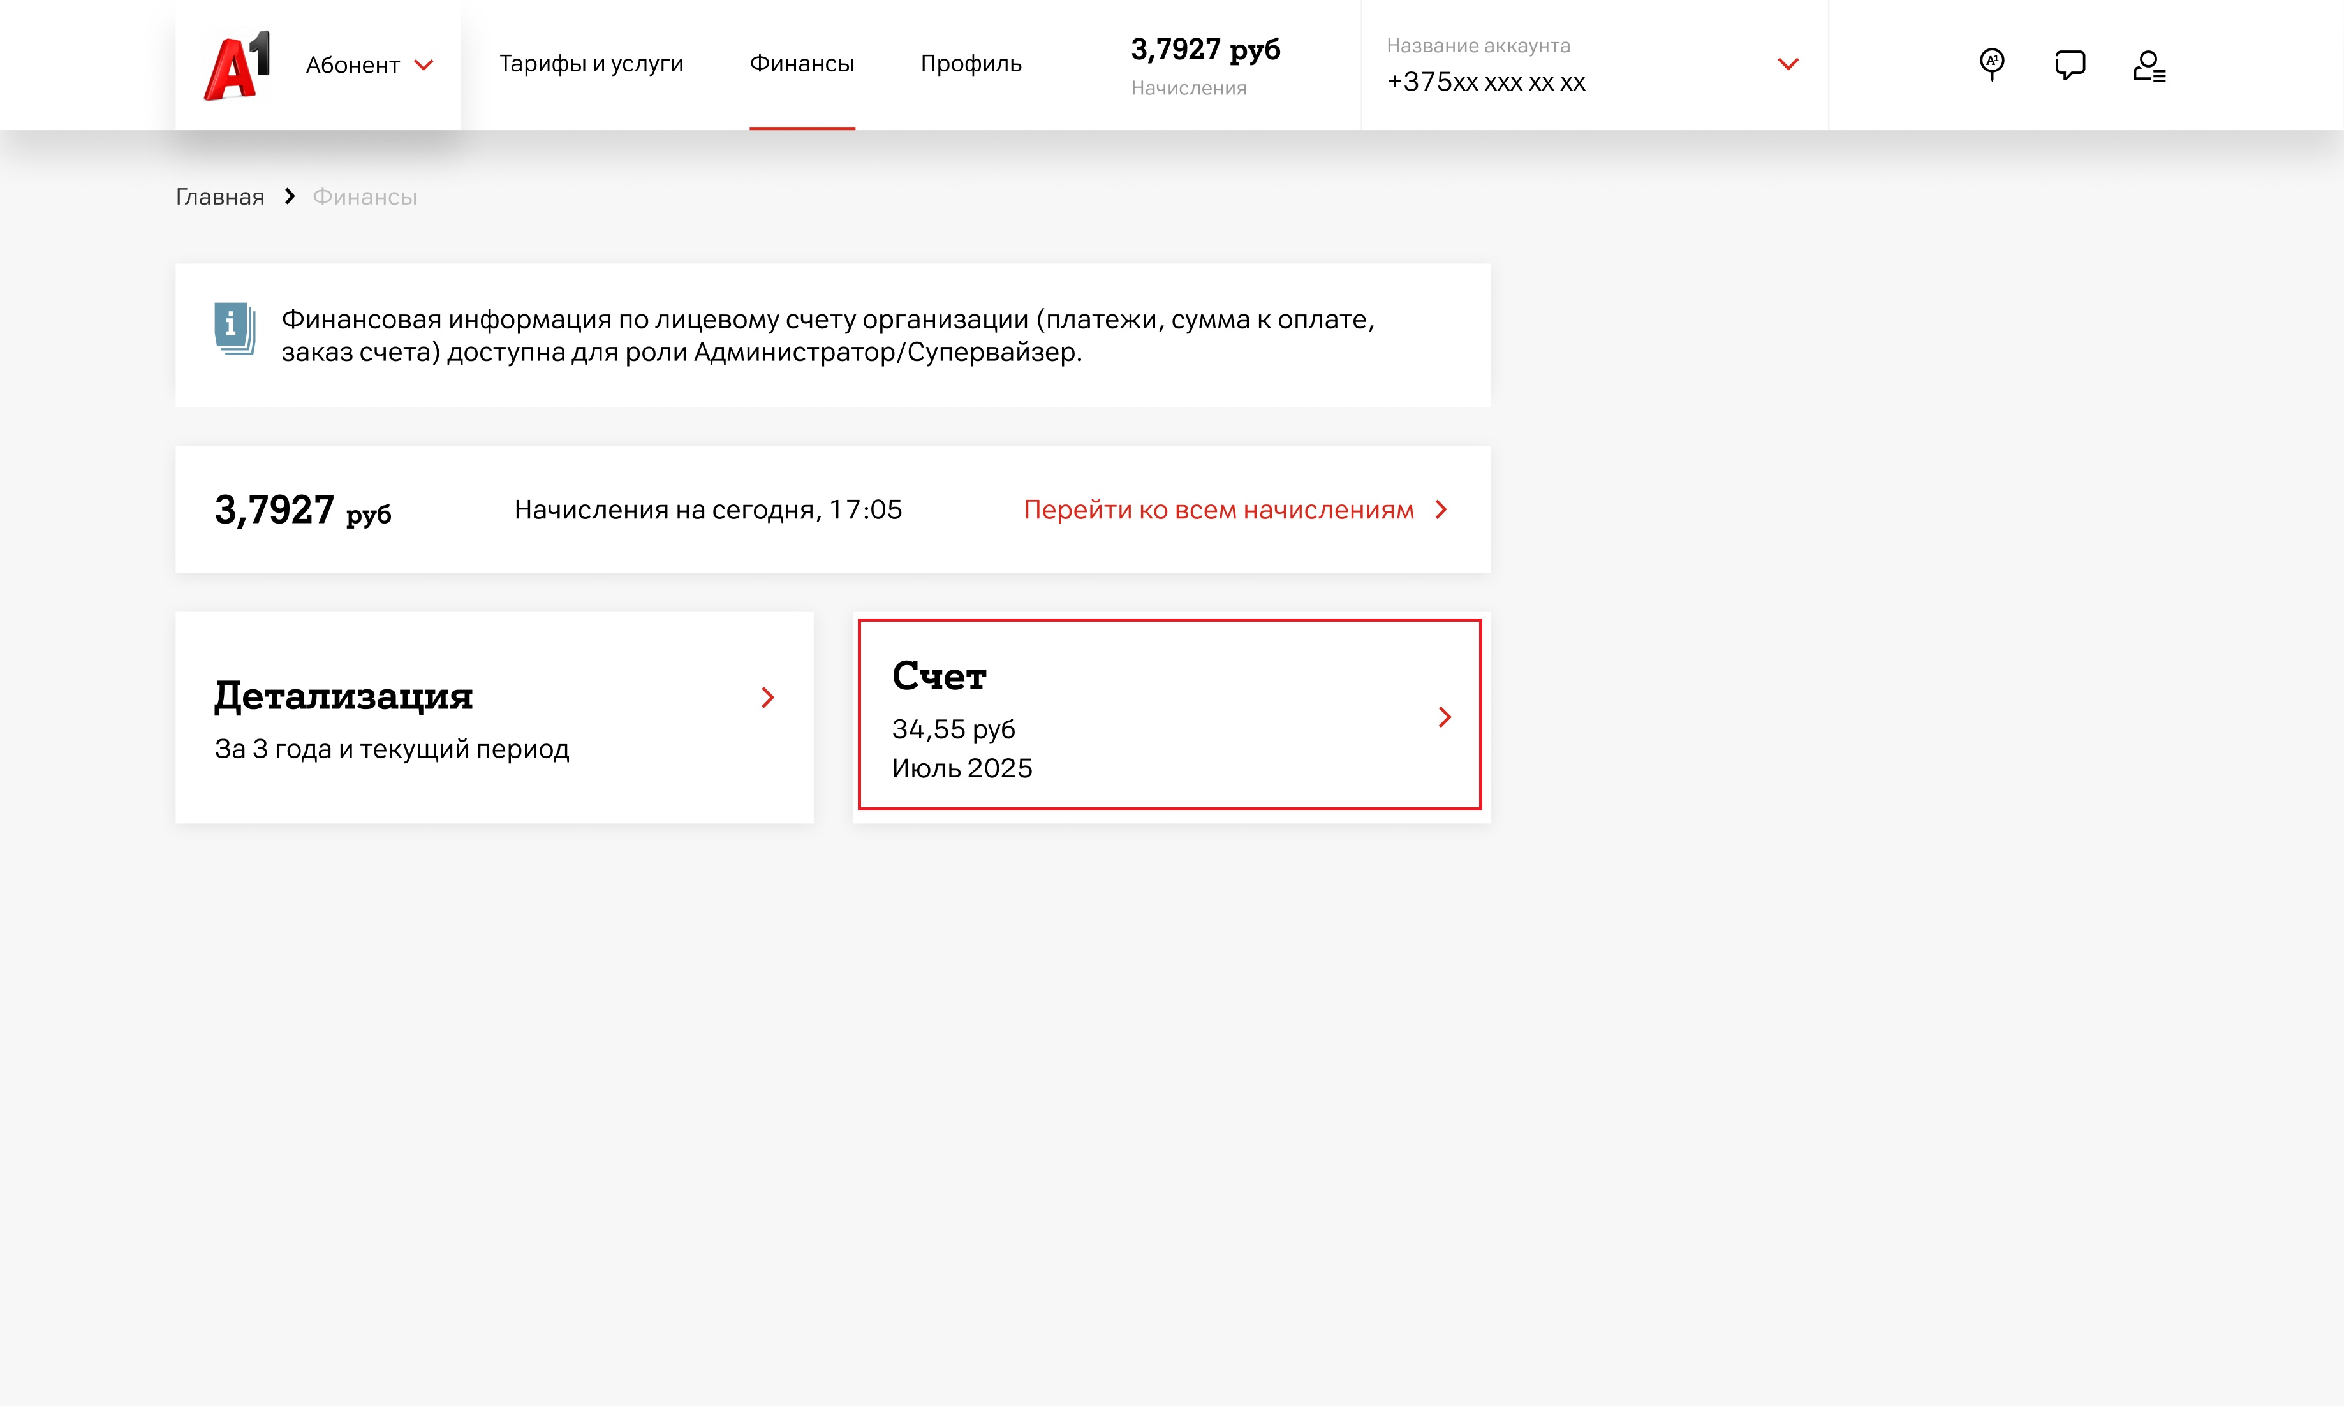Open Перейти ко всем начислениям link
Image resolution: width=2344 pixels, height=1406 pixels.
pyautogui.click(x=1218, y=509)
